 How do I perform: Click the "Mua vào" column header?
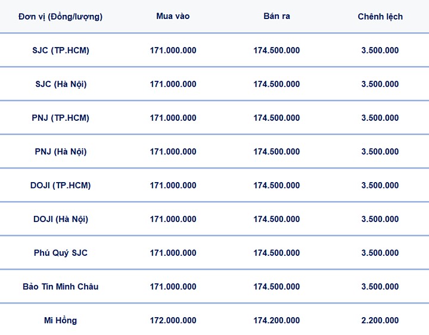[x=173, y=16]
